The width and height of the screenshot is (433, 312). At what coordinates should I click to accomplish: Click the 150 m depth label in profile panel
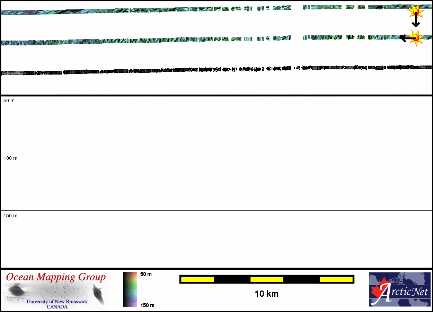[10, 216]
